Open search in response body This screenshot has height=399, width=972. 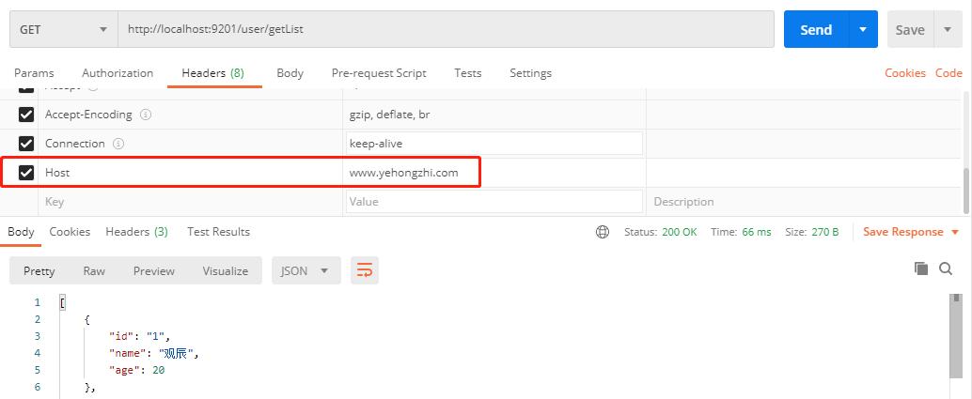(946, 269)
